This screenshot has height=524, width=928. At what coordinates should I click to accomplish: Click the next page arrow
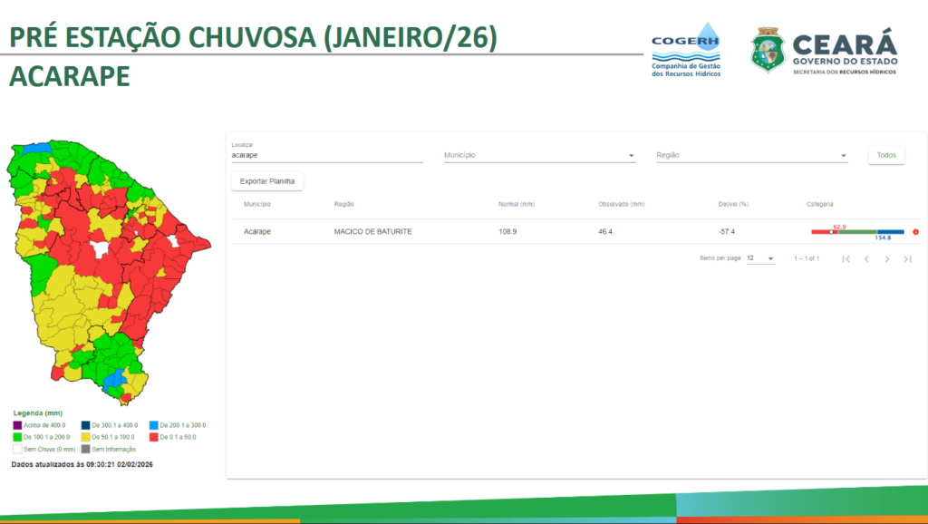coord(887,259)
